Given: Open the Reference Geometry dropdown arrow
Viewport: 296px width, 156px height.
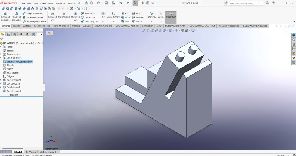Looking at the screenshot, I should click(151, 22).
